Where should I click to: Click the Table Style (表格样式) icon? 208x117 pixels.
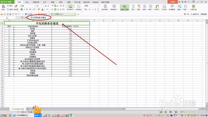114,6
